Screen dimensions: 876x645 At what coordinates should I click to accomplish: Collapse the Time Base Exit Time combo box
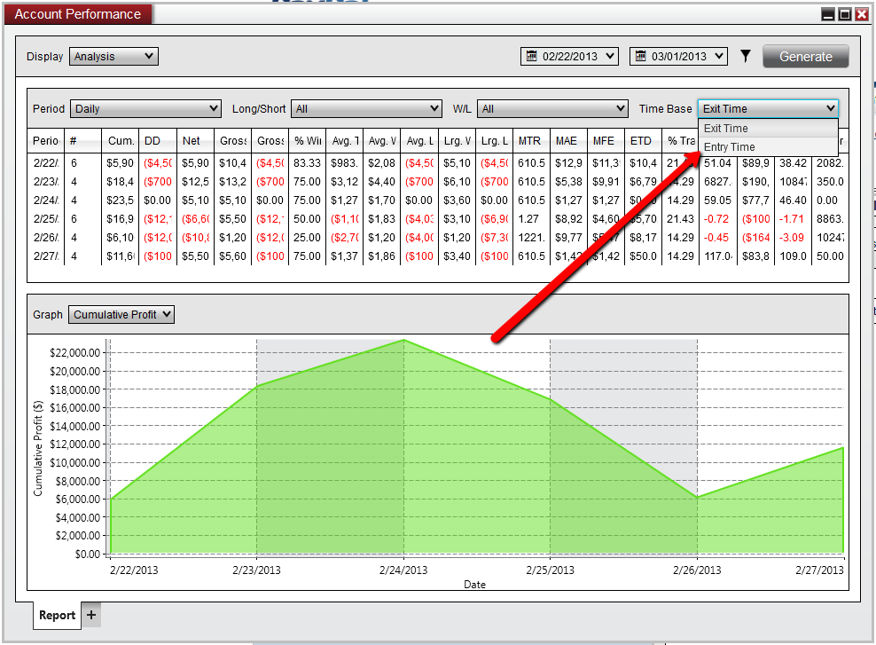coord(768,108)
